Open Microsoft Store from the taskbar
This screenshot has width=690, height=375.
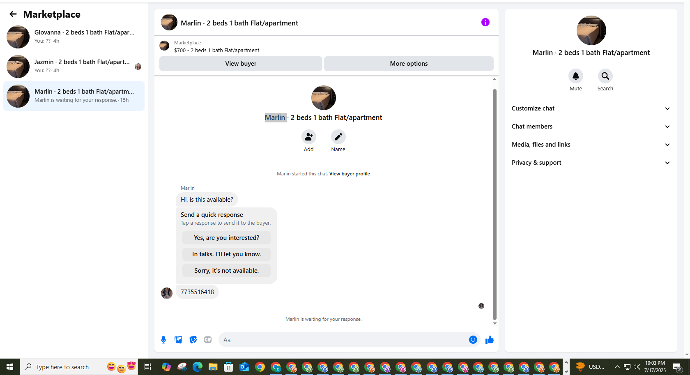coord(228,367)
